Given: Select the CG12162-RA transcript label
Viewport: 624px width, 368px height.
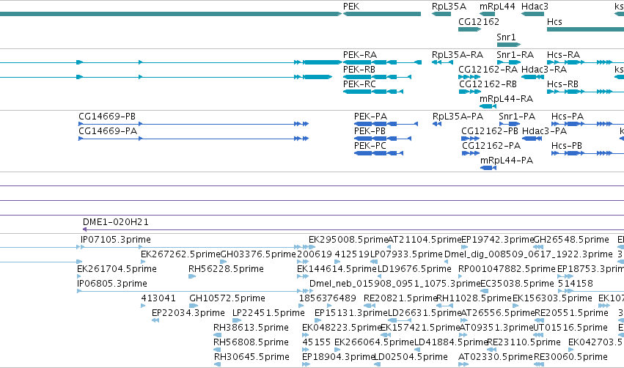Looking at the screenshot, I should [x=488, y=69].
